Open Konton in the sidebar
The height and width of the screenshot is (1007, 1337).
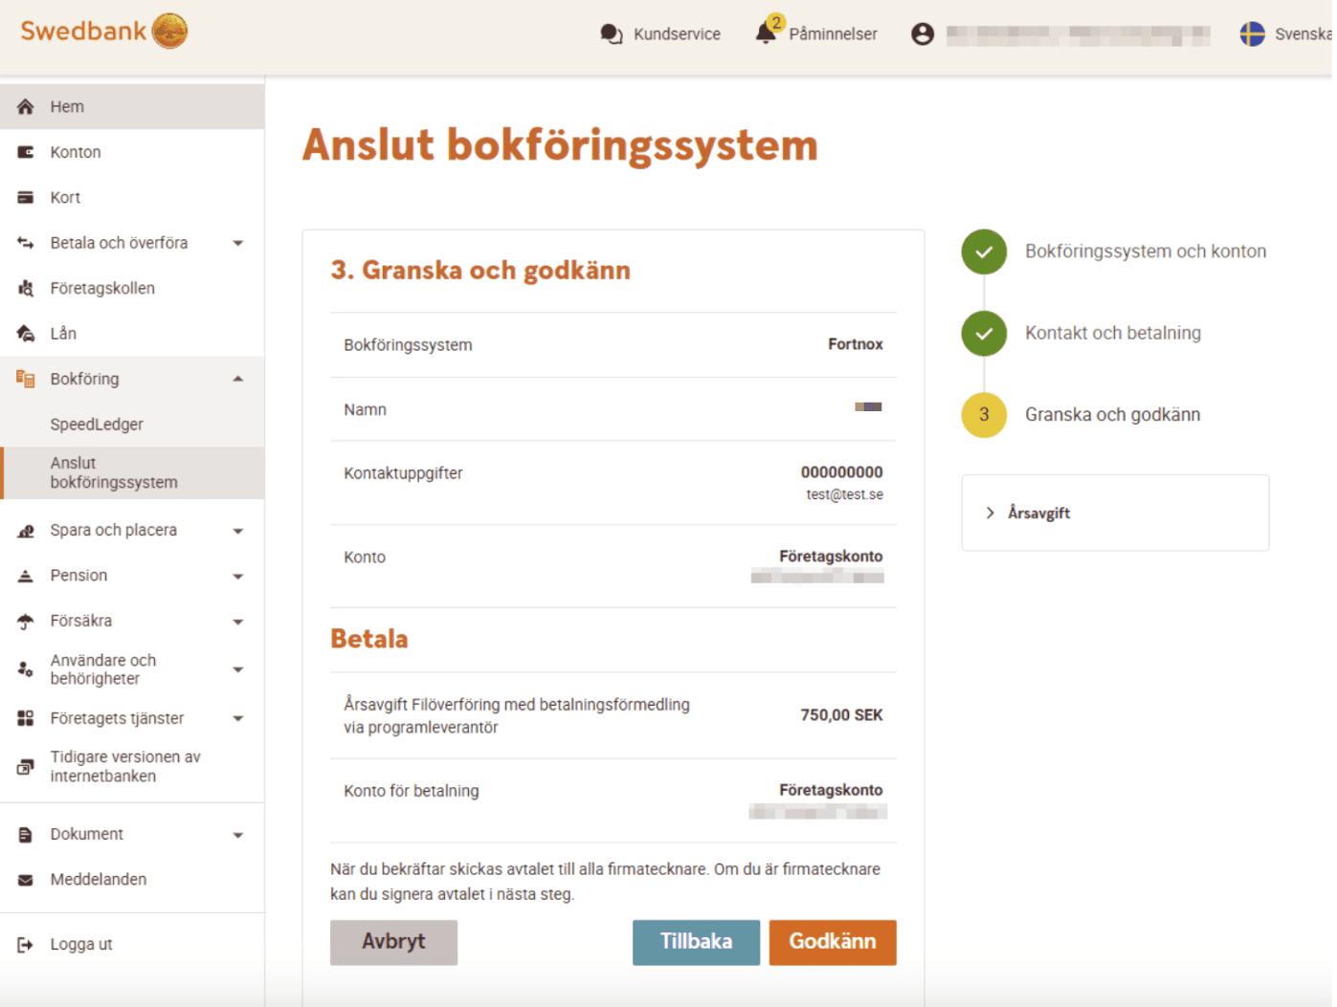132,152
